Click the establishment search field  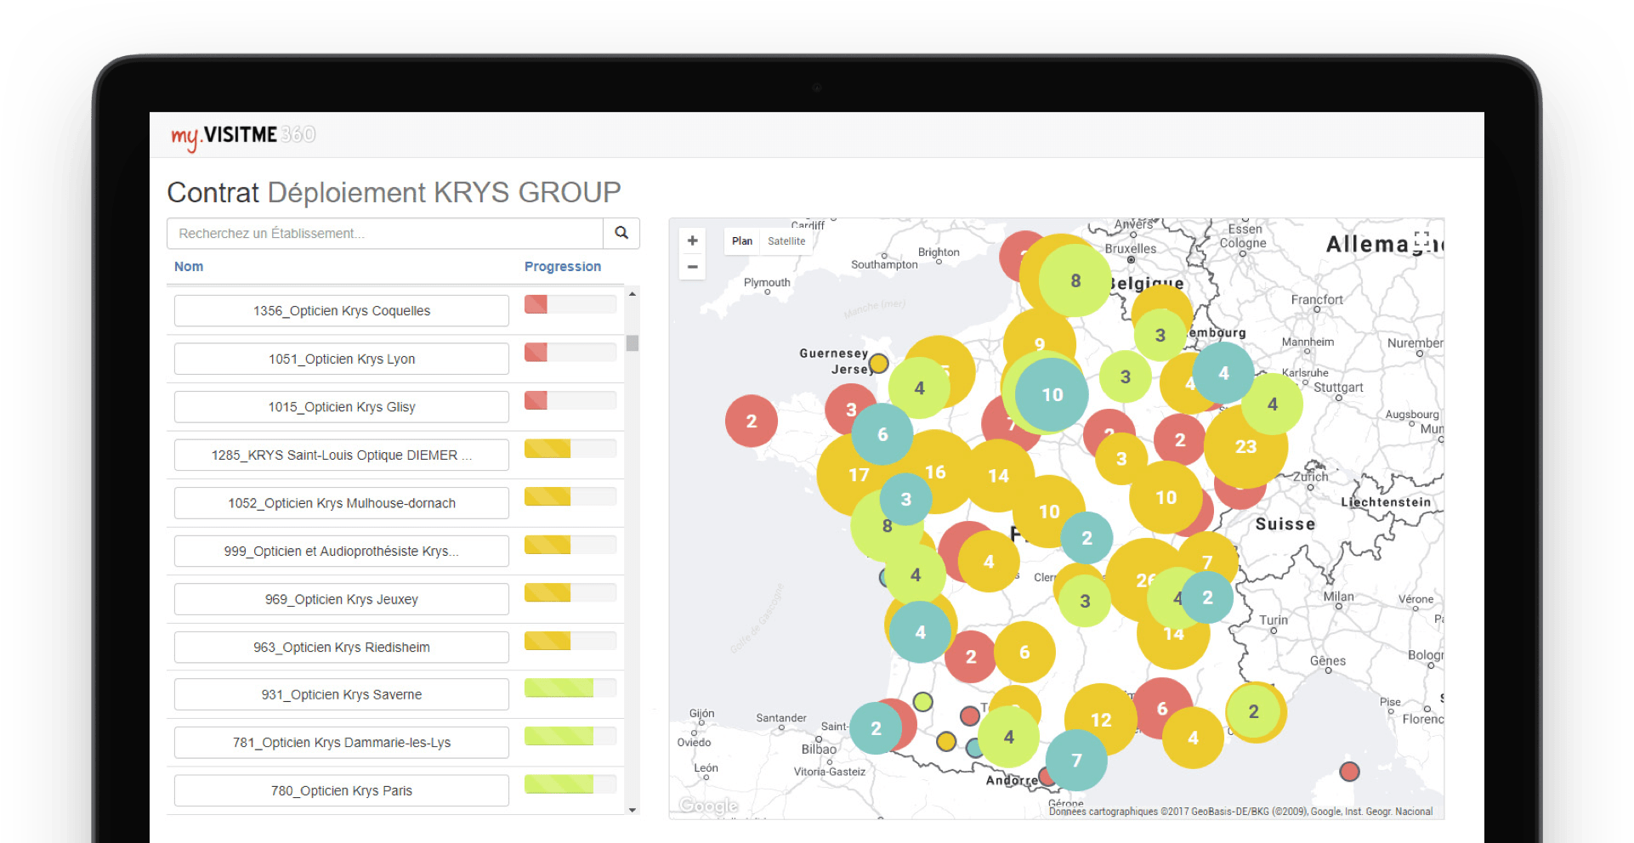tap(385, 233)
